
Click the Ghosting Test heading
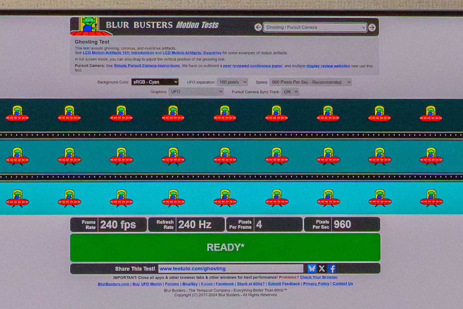[92, 42]
